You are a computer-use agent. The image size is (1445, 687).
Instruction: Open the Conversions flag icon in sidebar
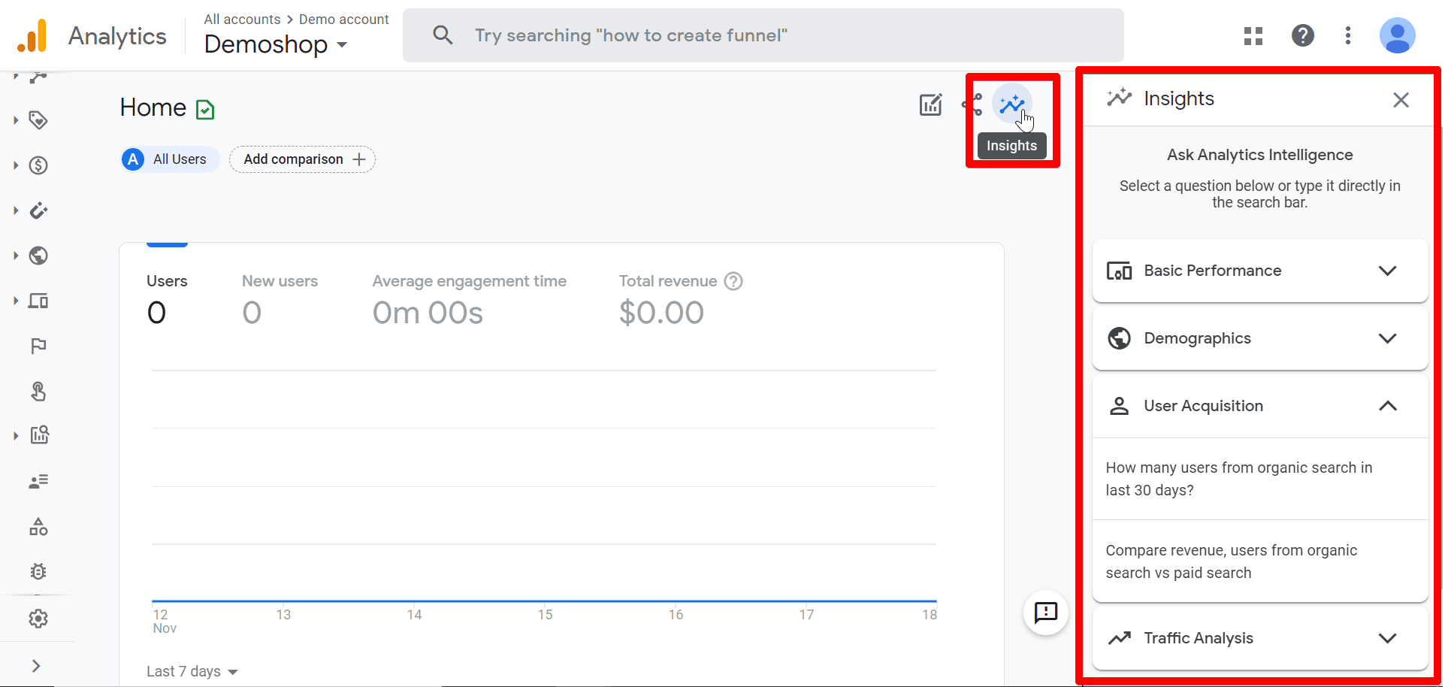[38, 346]
